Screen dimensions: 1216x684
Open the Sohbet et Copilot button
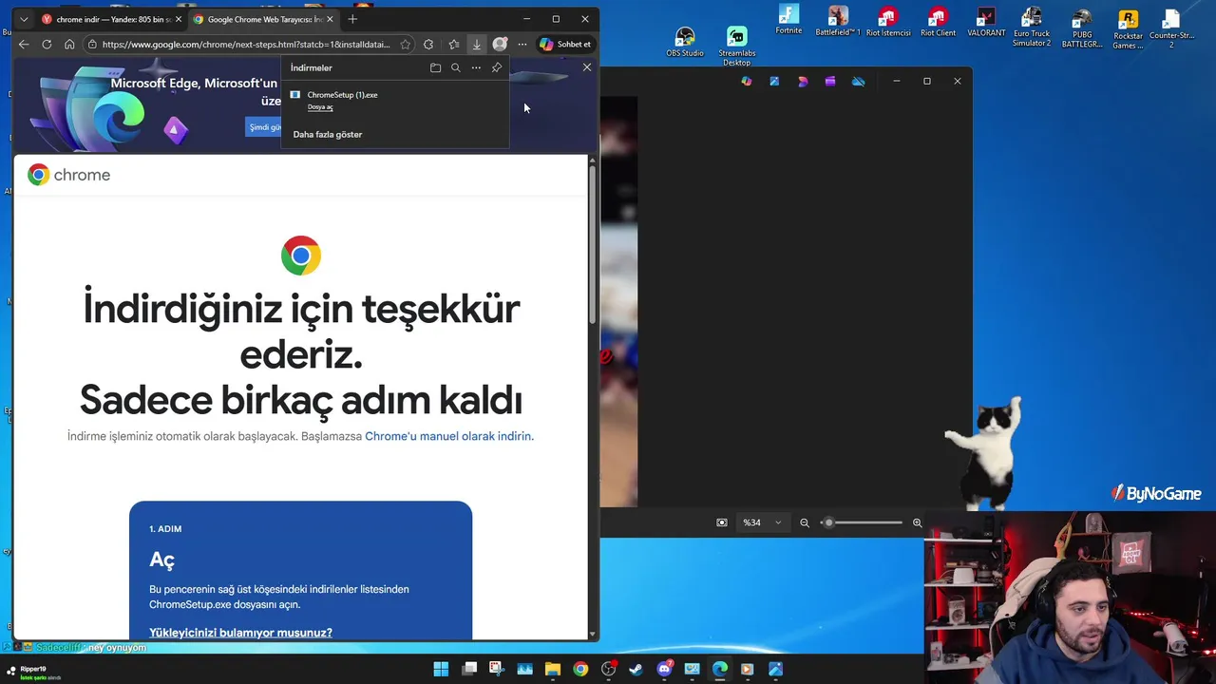tap(565, 44)
